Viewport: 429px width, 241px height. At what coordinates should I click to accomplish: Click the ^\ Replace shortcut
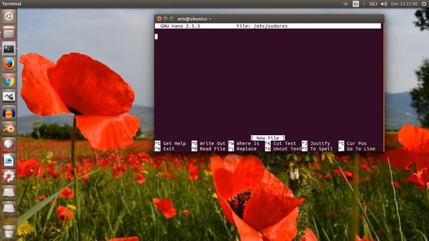pyautogui.click(x=243, y=149)
